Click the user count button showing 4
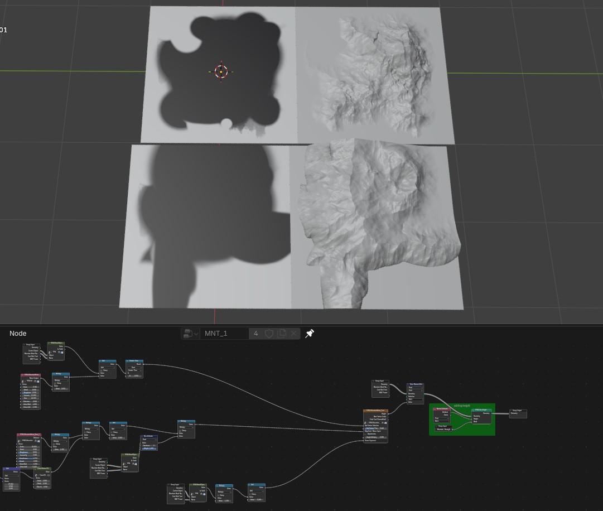 pyautogui.click(x=256, y=334)
